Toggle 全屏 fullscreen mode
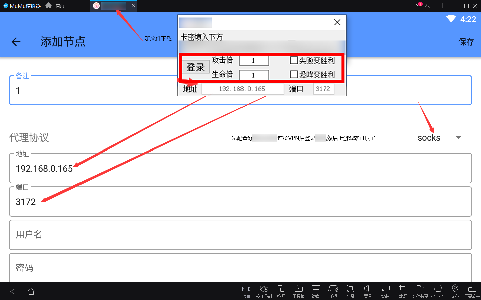The height and width of the screenshot is (300, 481). tap(351, 291)
